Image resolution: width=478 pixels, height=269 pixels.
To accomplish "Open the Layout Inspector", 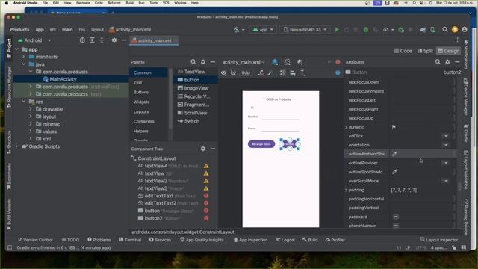I will (439, 240).
